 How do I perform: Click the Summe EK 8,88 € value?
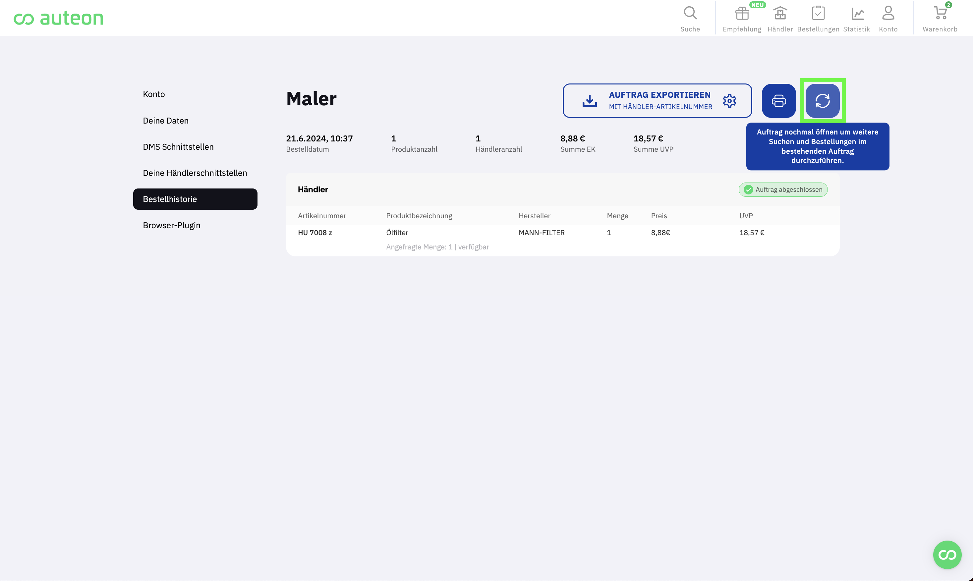(573, 138)
